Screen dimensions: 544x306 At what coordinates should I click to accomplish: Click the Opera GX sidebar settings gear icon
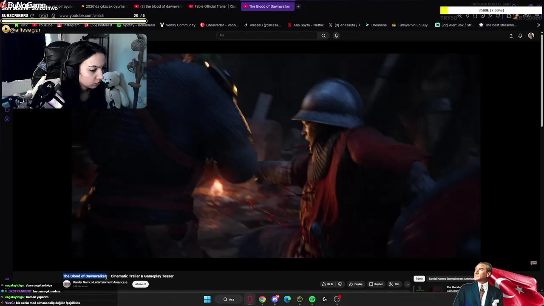(x=7, y=119)
